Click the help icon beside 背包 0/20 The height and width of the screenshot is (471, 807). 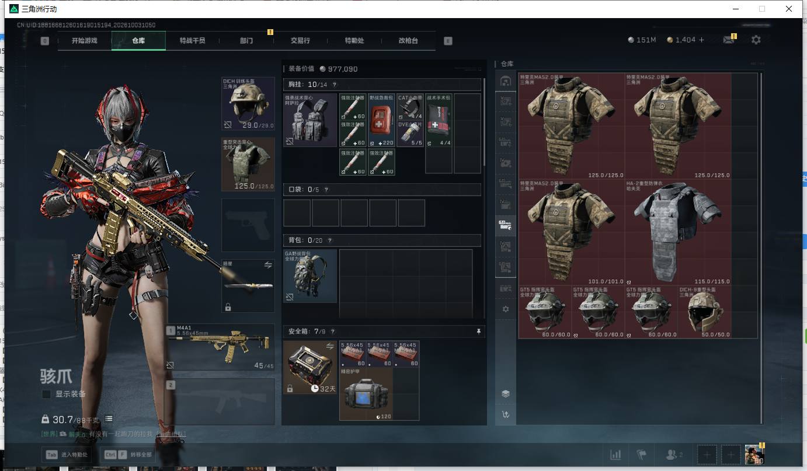click(x=329, y=240)
